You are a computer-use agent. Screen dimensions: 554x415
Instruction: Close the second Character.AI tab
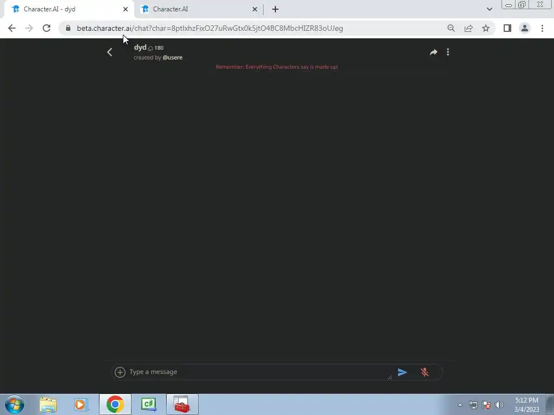(x=255, y=9)
